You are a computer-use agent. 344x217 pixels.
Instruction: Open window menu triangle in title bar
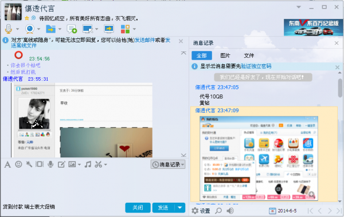click(299, 7)
